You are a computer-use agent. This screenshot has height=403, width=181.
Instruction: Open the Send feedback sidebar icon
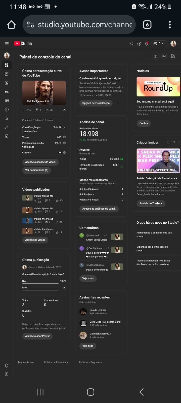pos(7,374)
